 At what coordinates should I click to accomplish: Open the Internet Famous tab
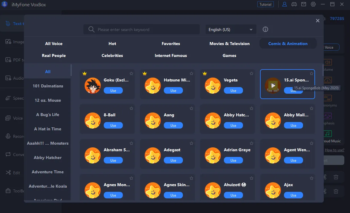171,56
